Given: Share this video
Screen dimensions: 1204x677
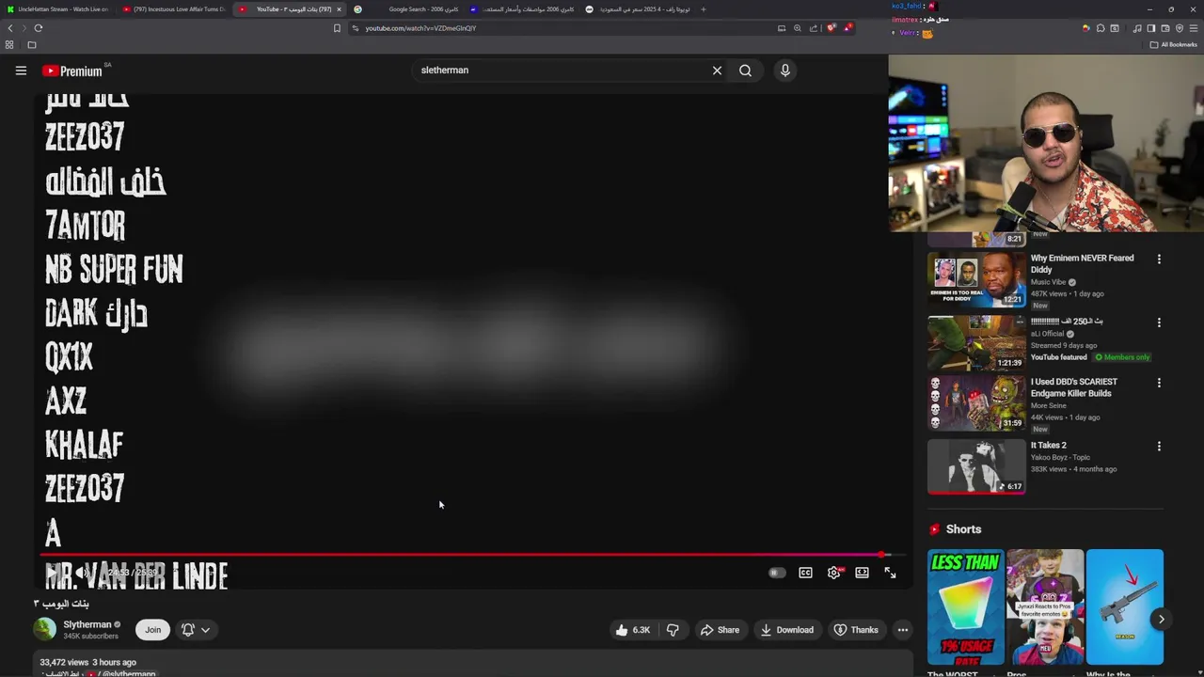Looking at the screenshot, I should coord(720,630).
